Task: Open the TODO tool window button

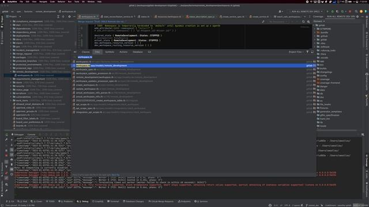Action: [x=50, y=201]
